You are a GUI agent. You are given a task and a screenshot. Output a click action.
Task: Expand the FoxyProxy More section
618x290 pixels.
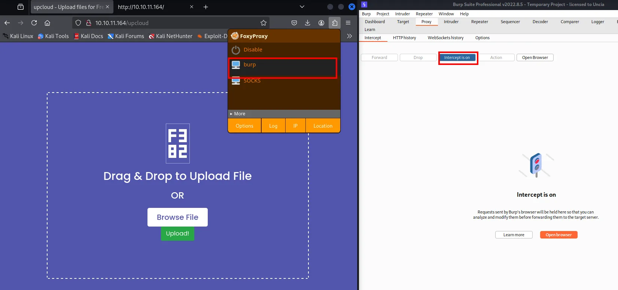tap(284, 114)
